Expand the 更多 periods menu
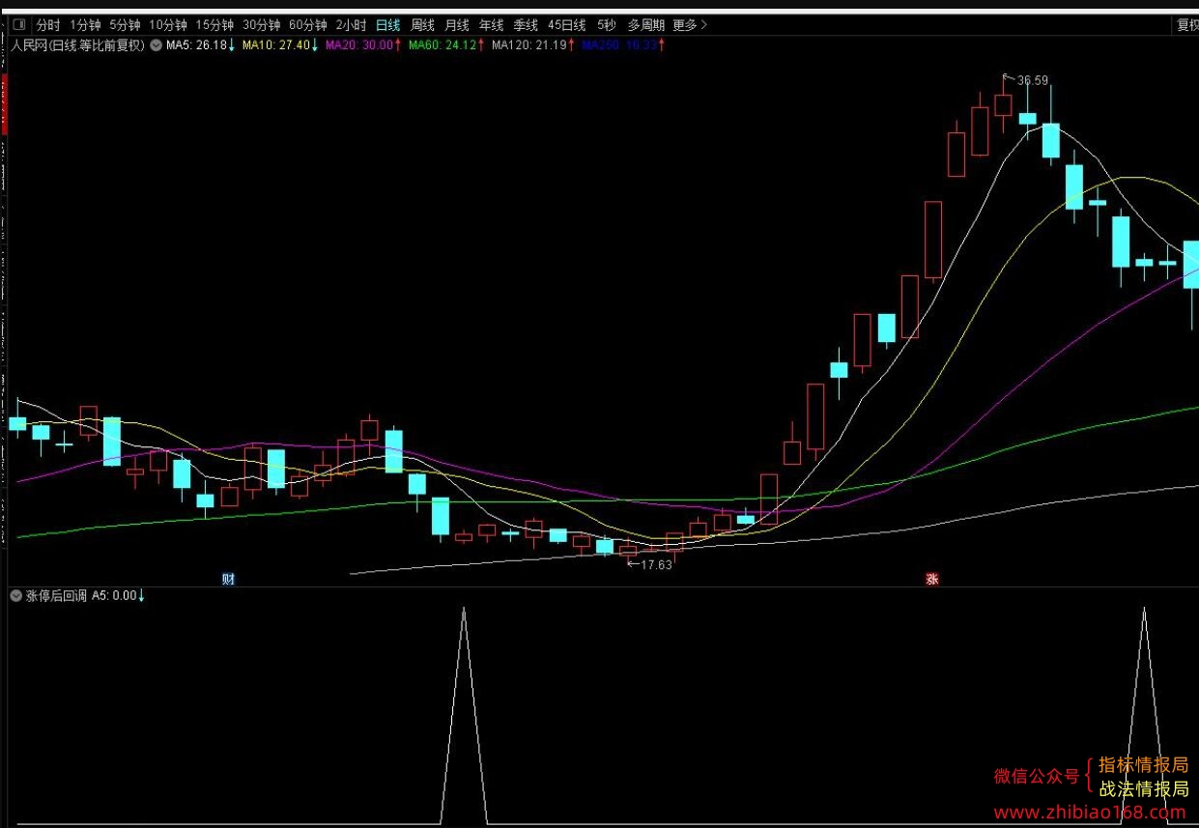1199x828 pixels. pyautogui.click(x=691, y=25)
